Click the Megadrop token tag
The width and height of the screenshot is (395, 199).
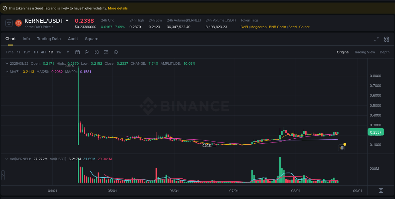click(x=258, y=27)
